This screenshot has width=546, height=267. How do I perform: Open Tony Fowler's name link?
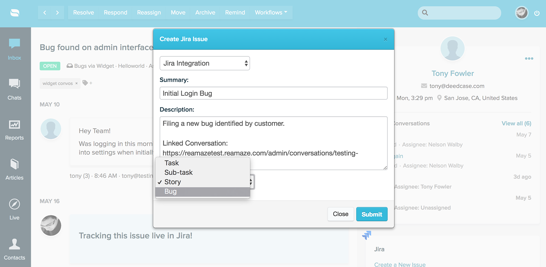pos(453,73)
